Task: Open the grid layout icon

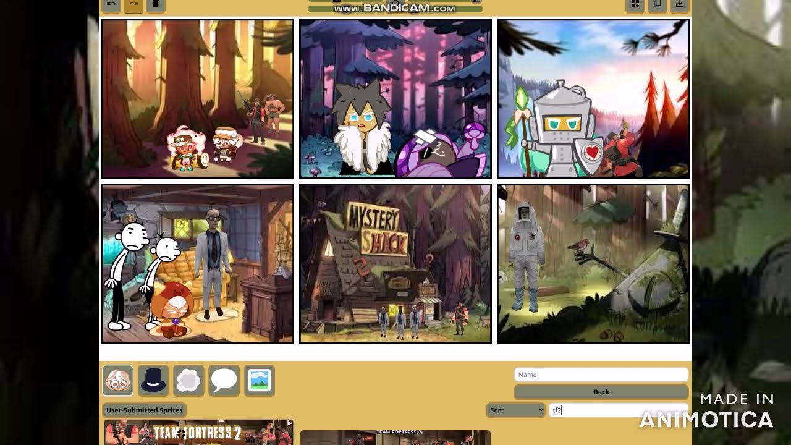Action: tap(635, 5)
